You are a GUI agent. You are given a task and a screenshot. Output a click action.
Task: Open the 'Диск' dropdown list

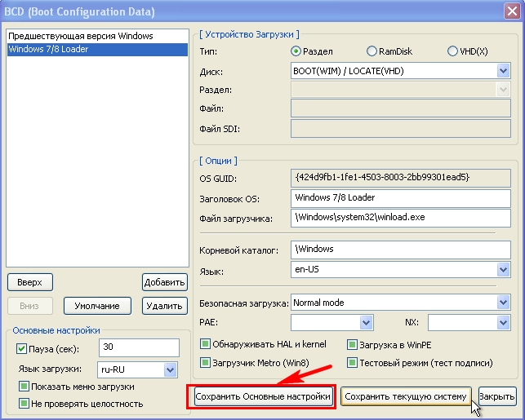[503, 71]
